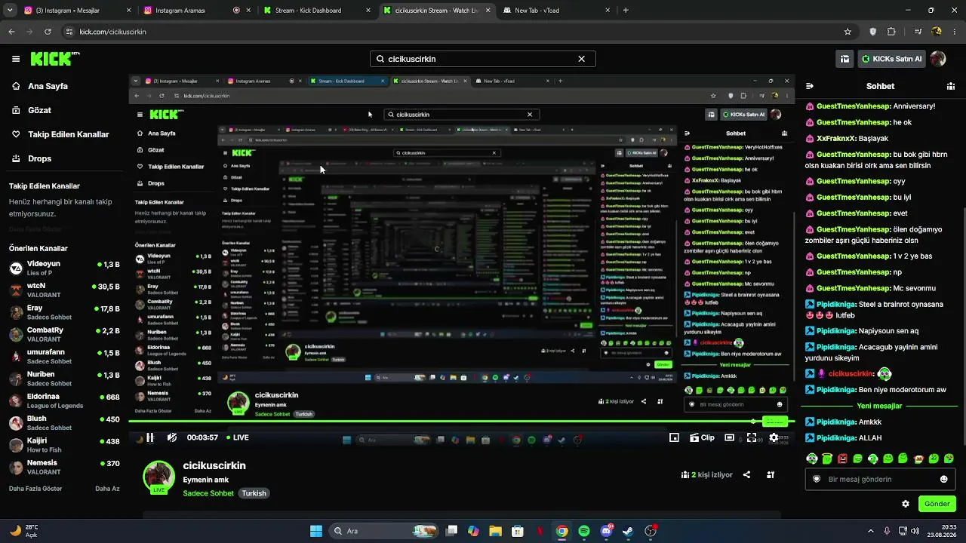
Task: Seek on the green stream progress bar
Action: tap(461, 422)
